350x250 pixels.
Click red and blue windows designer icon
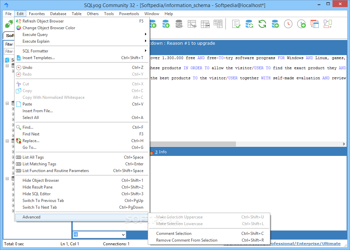click(x=315, y=24)
